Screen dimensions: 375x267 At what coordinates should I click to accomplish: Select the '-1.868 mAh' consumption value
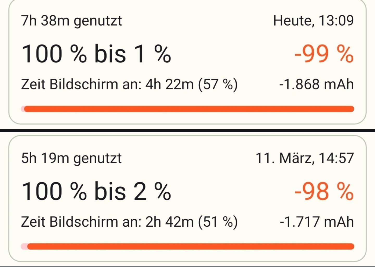pyautogui.click(x=316, y=84)
